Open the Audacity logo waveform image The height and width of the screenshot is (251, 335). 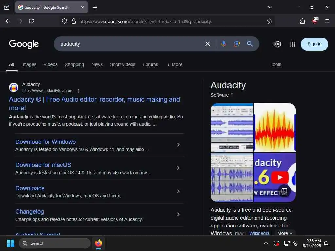click(x=274, y=128)
